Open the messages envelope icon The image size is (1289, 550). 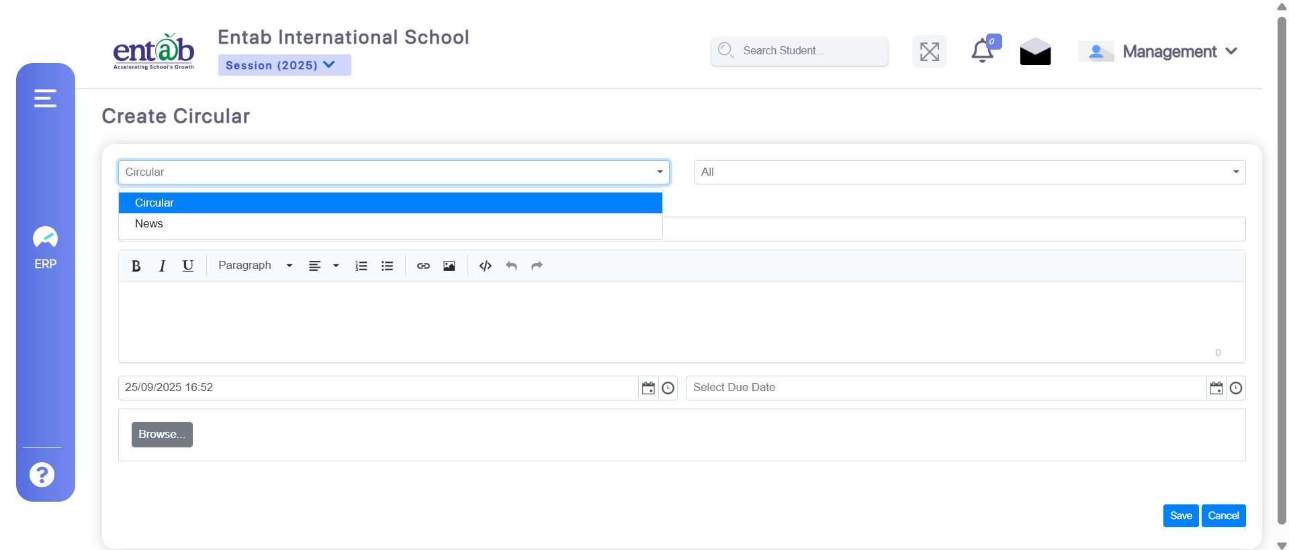[x=1035, y=52]
